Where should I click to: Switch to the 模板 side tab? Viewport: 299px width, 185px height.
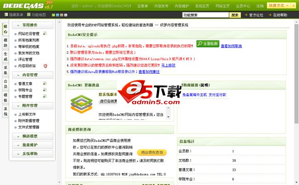(x=6, y=98)
